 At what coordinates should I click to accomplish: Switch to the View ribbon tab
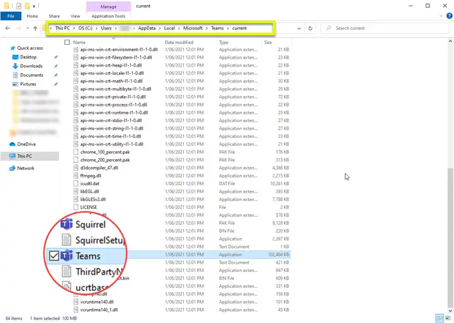76,16
